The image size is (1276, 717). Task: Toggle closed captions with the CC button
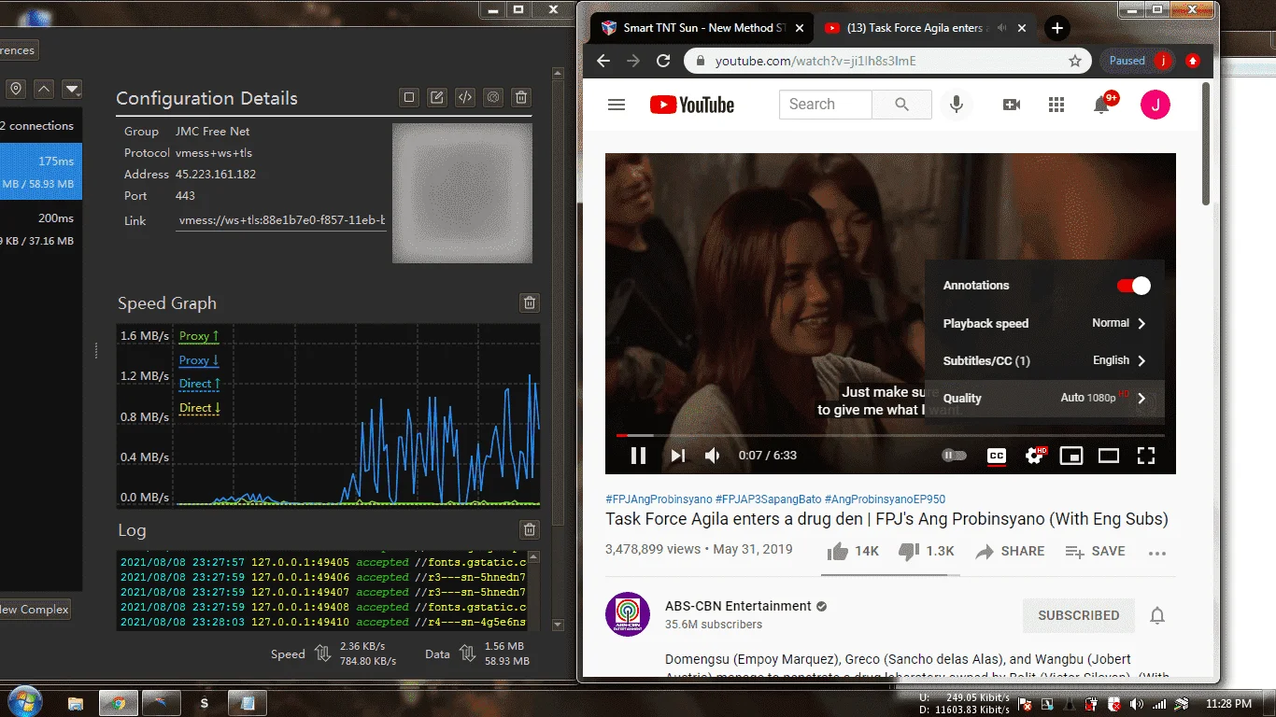pos(997,456)
